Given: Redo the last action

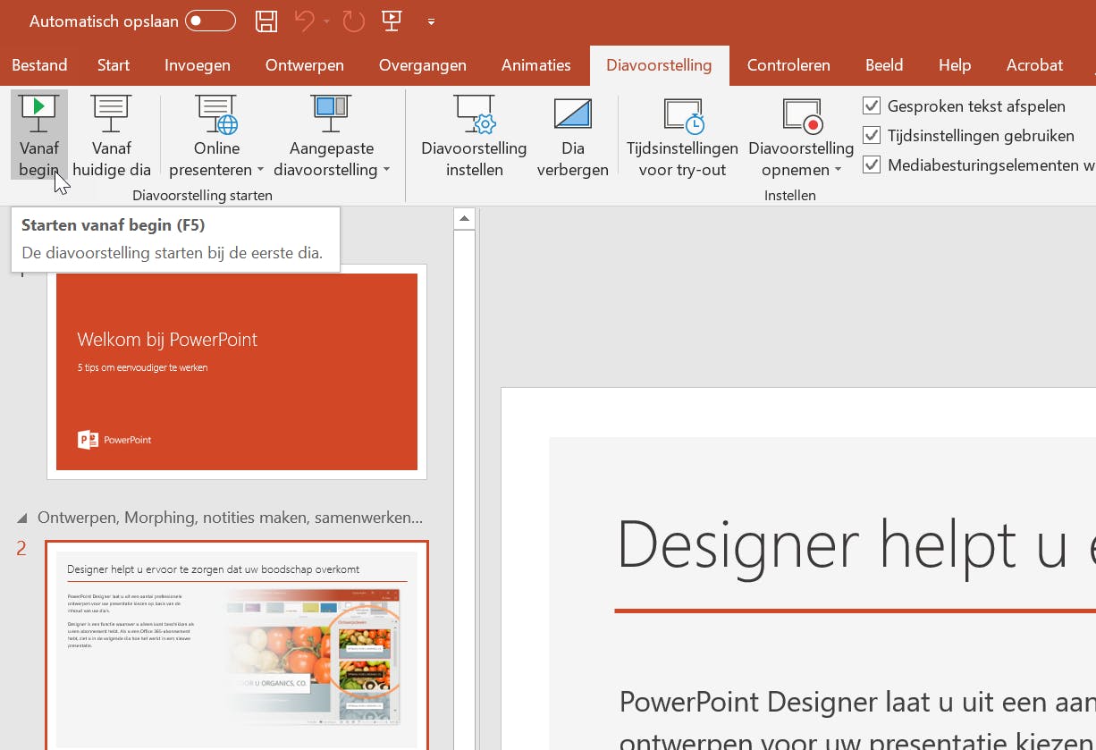Looking at the screenshot, I should click(x=354, y=21).
